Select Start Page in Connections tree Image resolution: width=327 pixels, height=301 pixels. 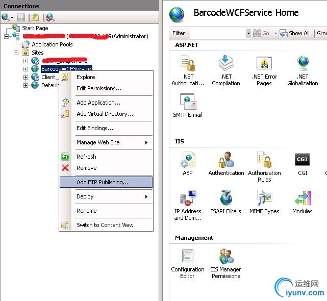point(35,28)
